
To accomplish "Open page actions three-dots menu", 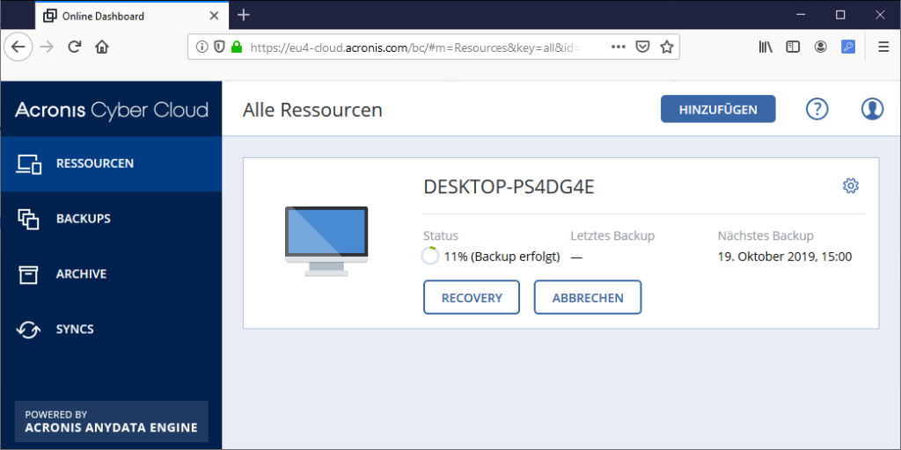I will click(x=618, y=47).
